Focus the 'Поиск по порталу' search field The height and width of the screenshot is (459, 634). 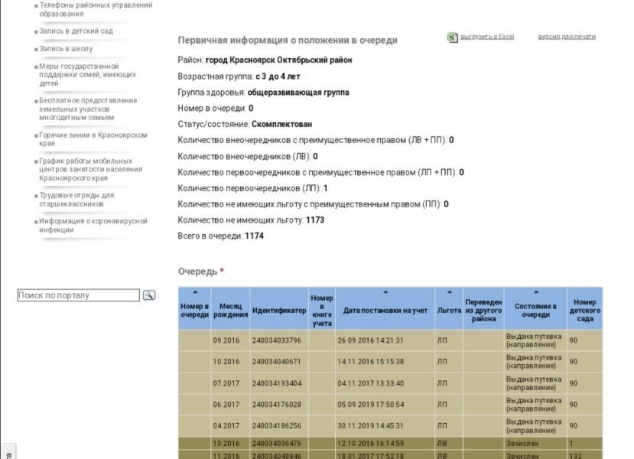click(x=78, y=295)
